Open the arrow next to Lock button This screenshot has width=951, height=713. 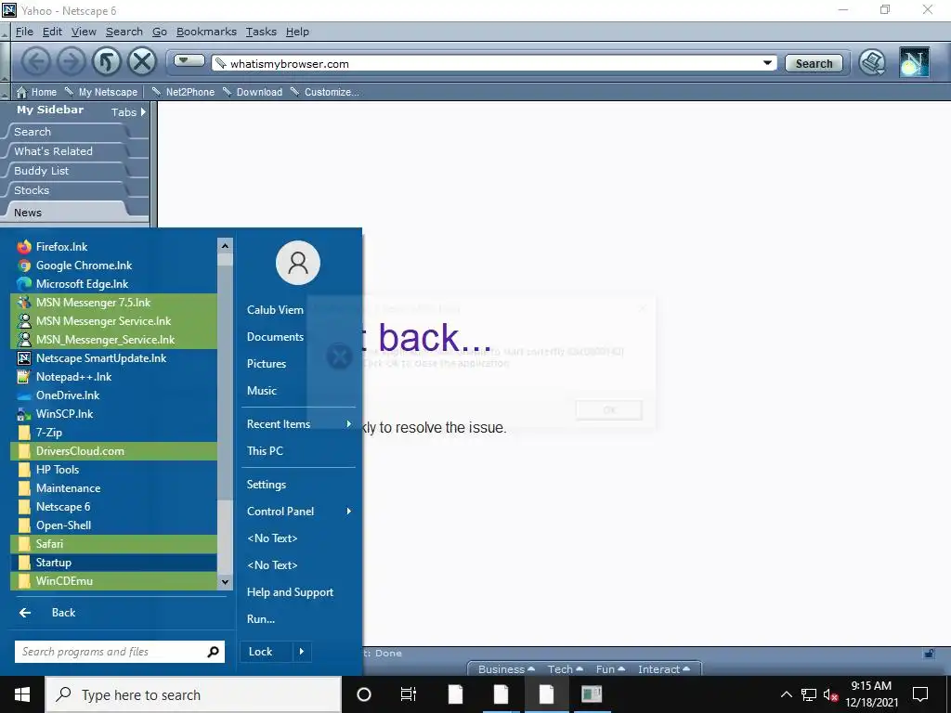pos(302,652)
